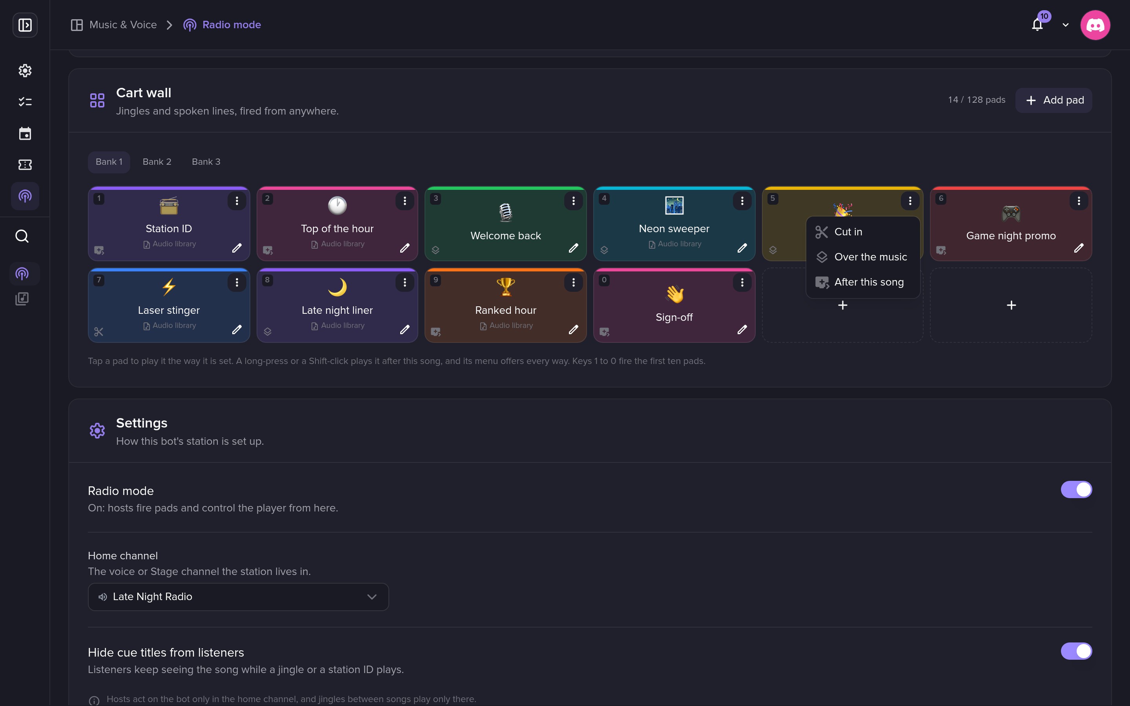This screenshot has width=1130, height=706.
Task: Toggle Hide cue titles from listeners
Action: coord(1076,651)
